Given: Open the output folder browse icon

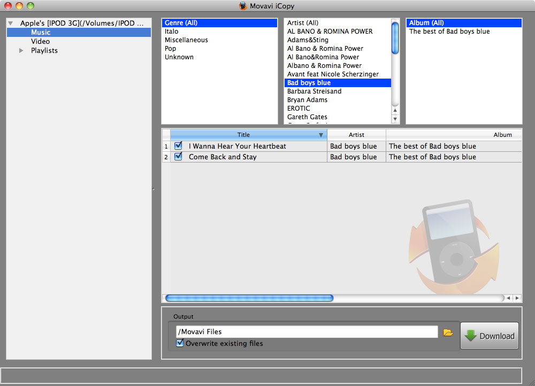Looking at the screenshot, I should [x=448, y=333].
